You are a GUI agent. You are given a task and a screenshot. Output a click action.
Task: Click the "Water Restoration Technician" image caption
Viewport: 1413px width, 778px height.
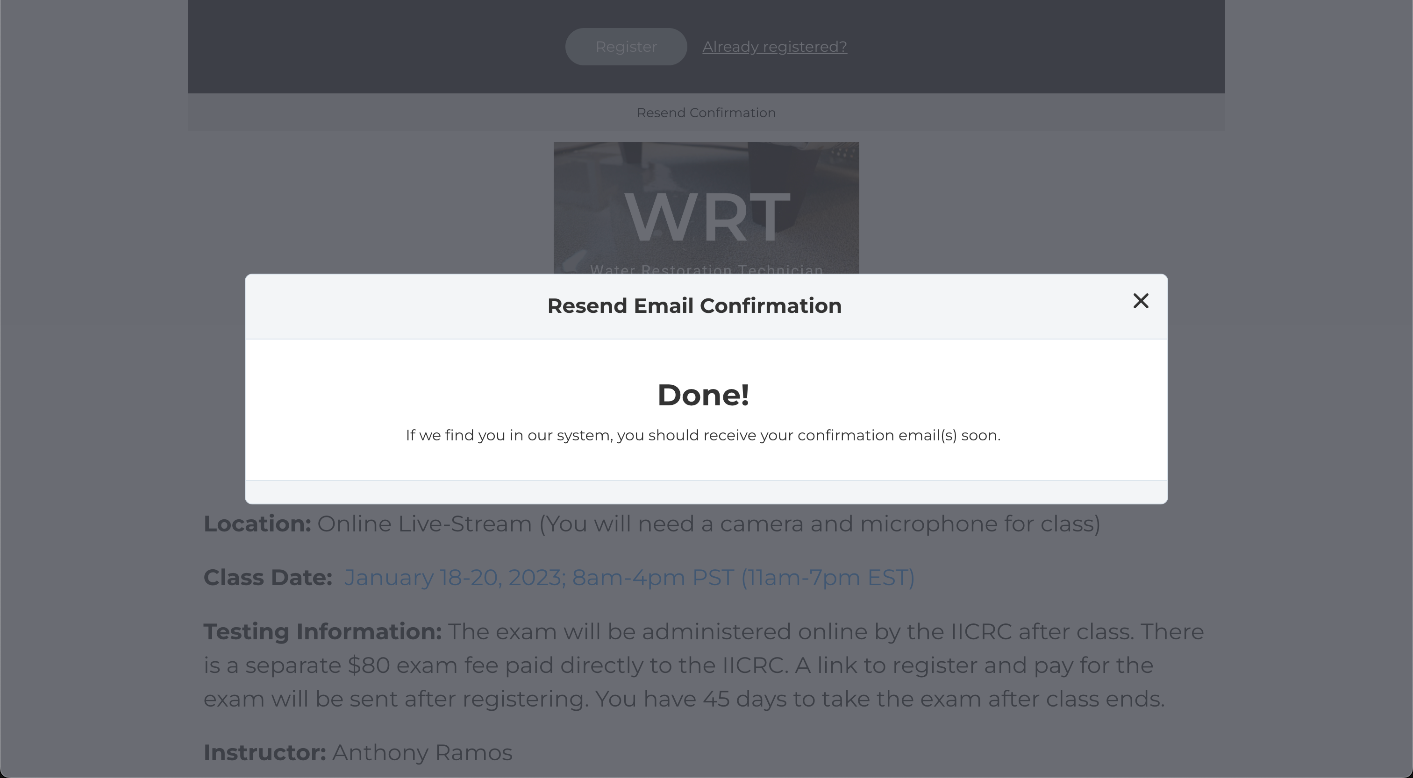706,269
